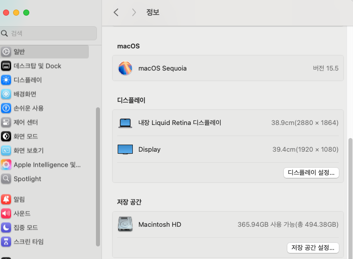The height and width of the screenshot is (259, 353).
Task: Click the 손쉬운 사용 accessibility icon
Action: [6, 108]
